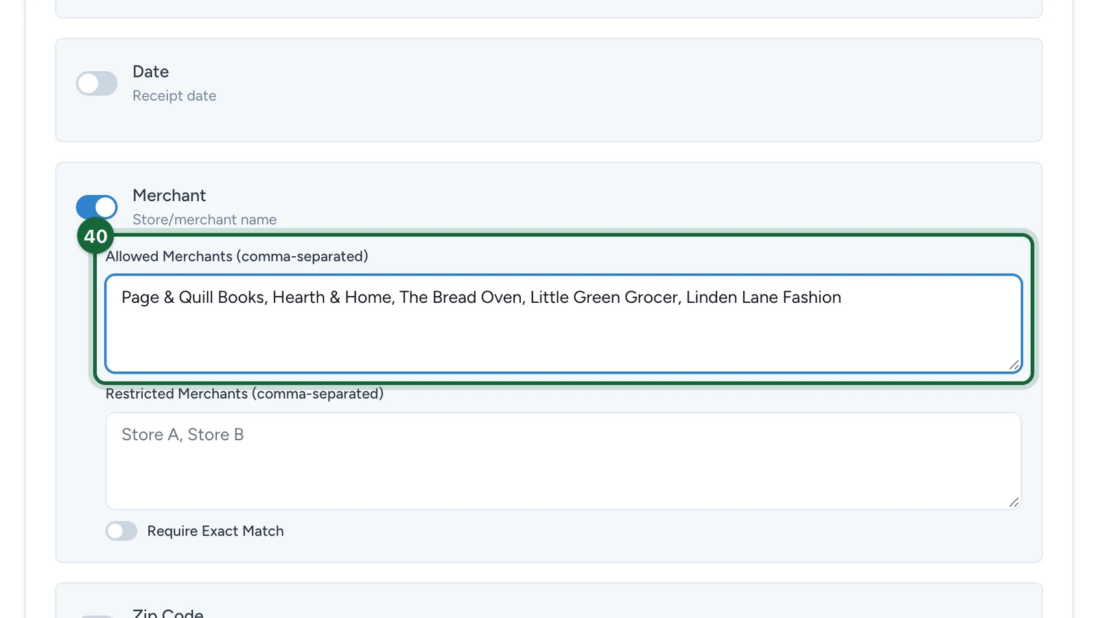The width and height of the screenshot is (1098, 618).
Task: Enable the Date toggle switch
Action: [97, 84]
